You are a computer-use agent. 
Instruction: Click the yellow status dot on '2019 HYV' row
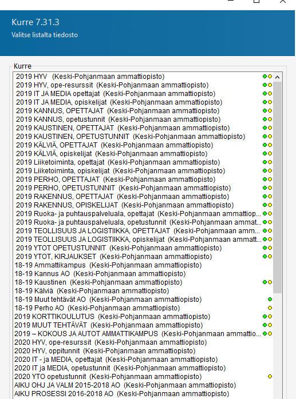coord(270,77)
